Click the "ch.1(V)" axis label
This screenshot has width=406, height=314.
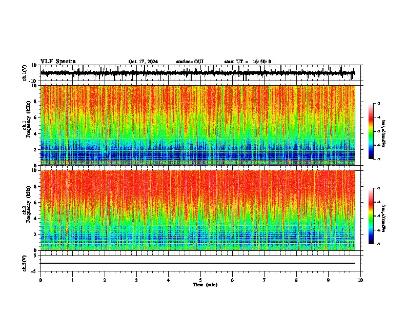(x=25, y=73)
